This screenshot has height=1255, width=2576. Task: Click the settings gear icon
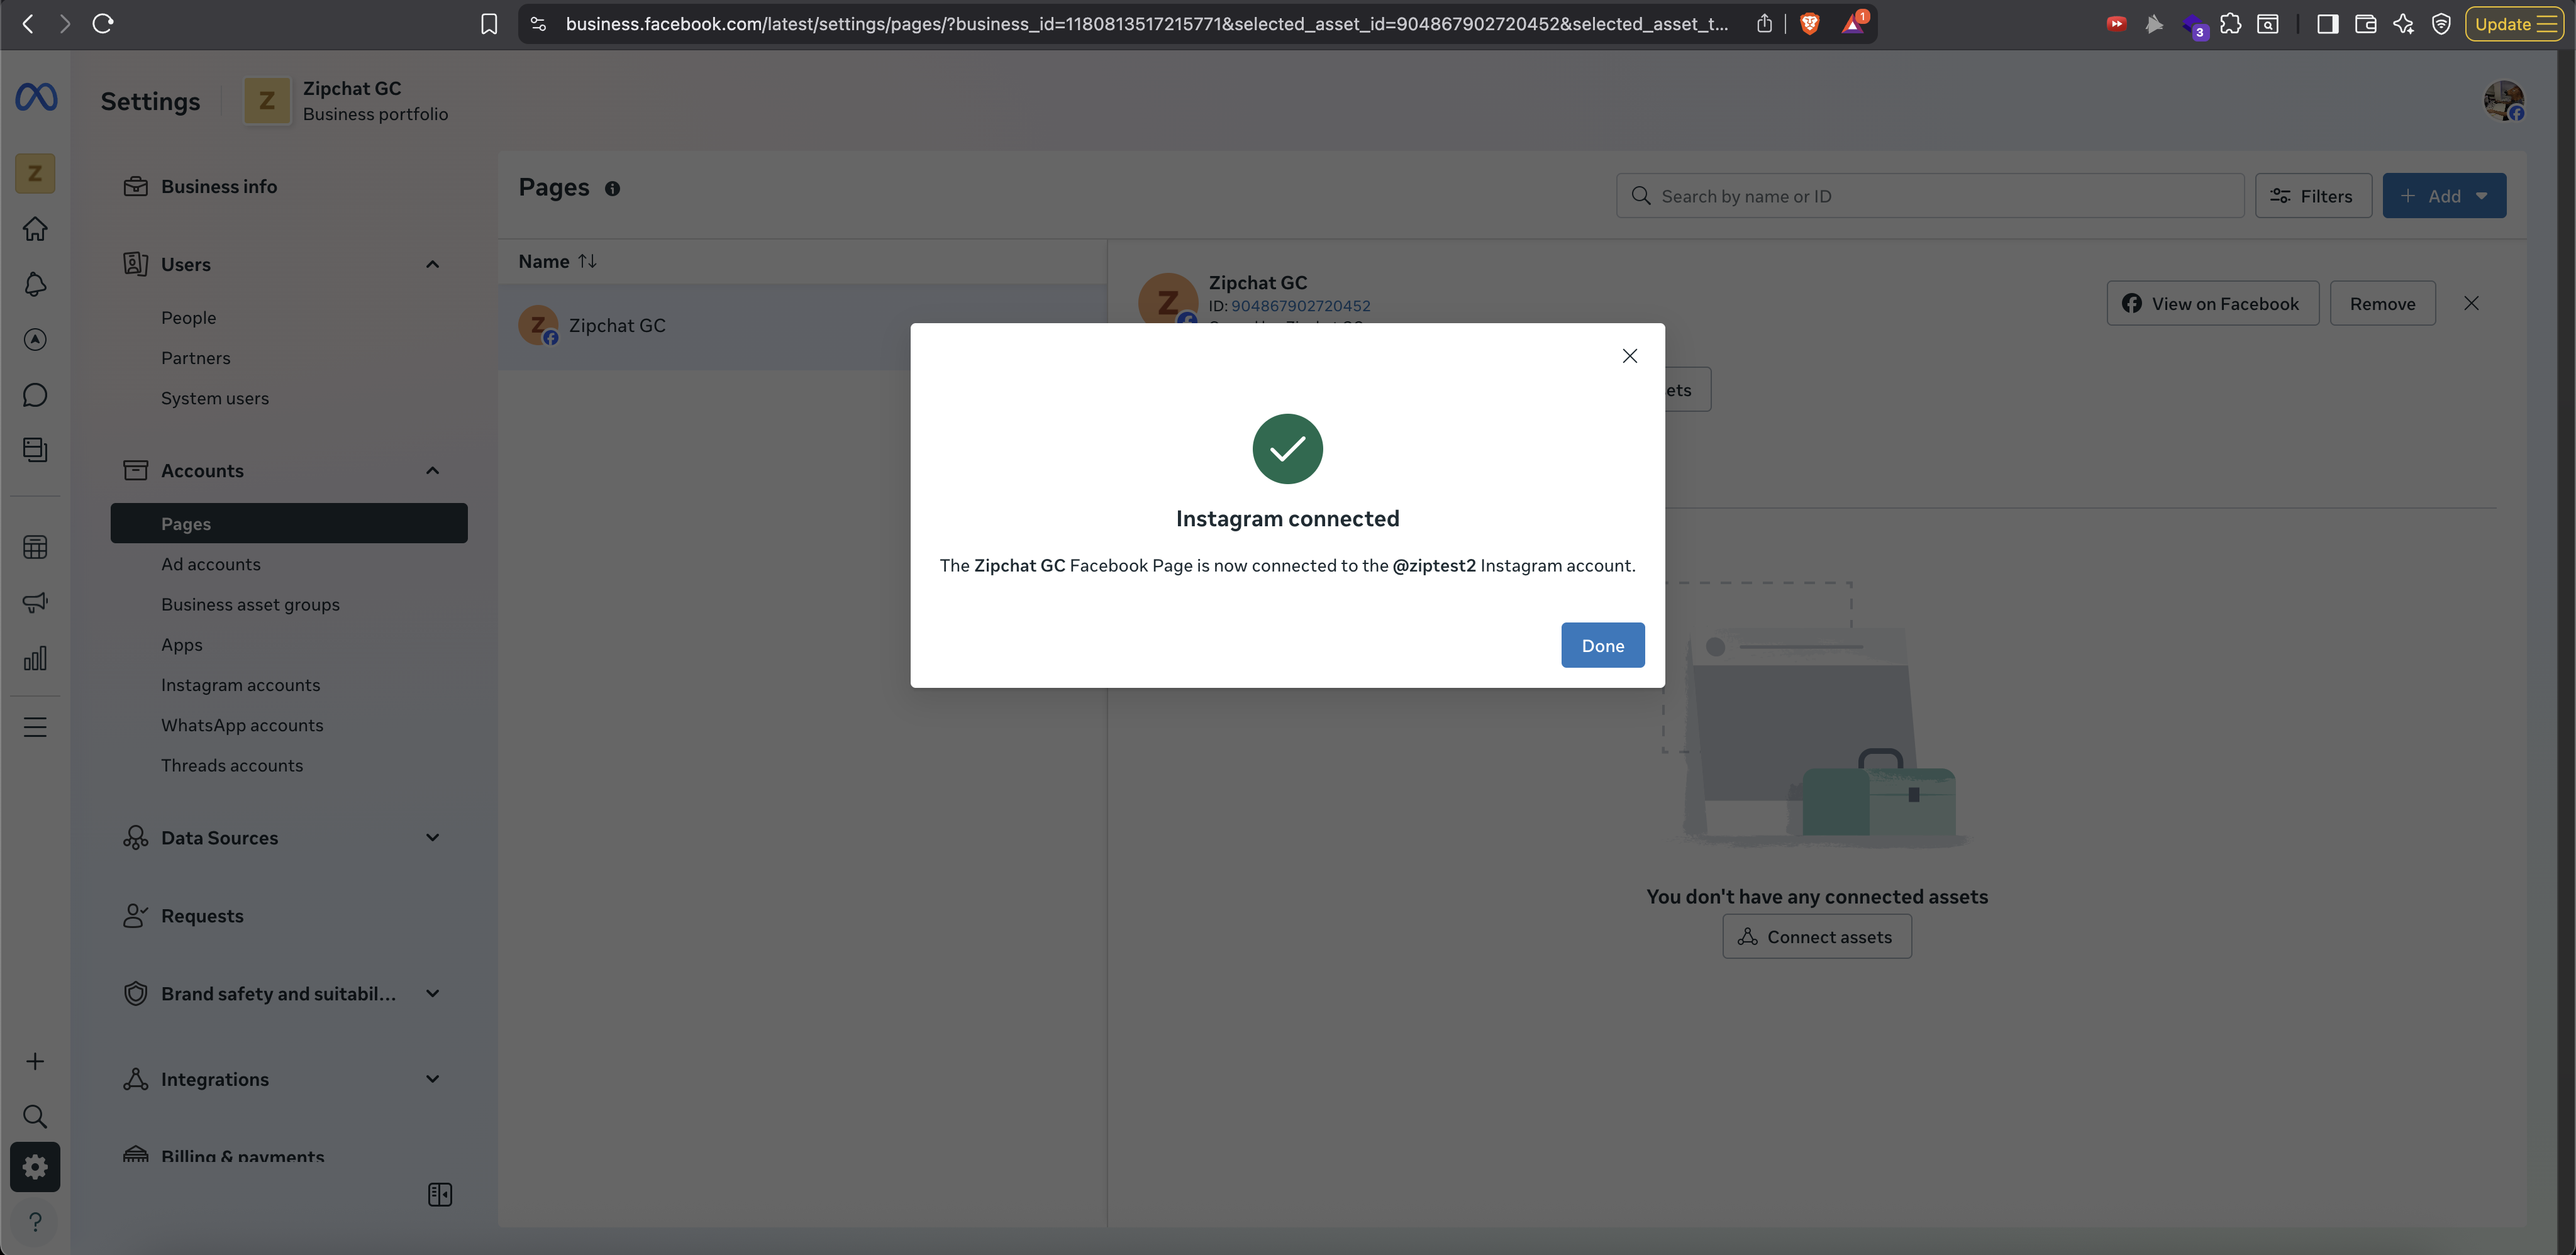[35, 1167]
